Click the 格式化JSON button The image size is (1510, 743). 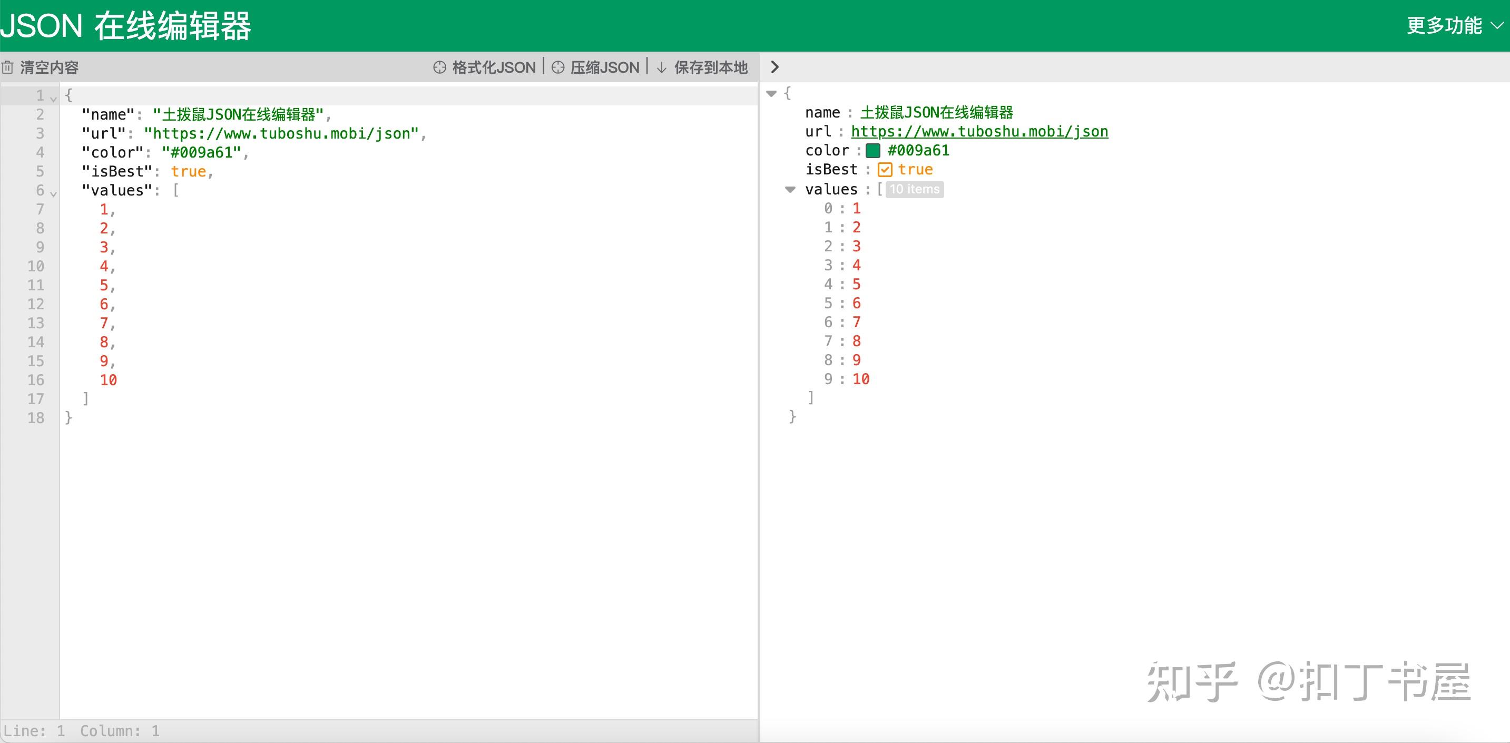pos(493,67)
